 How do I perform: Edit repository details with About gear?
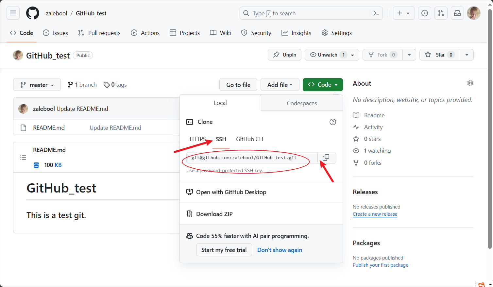[x=470, y=83]
